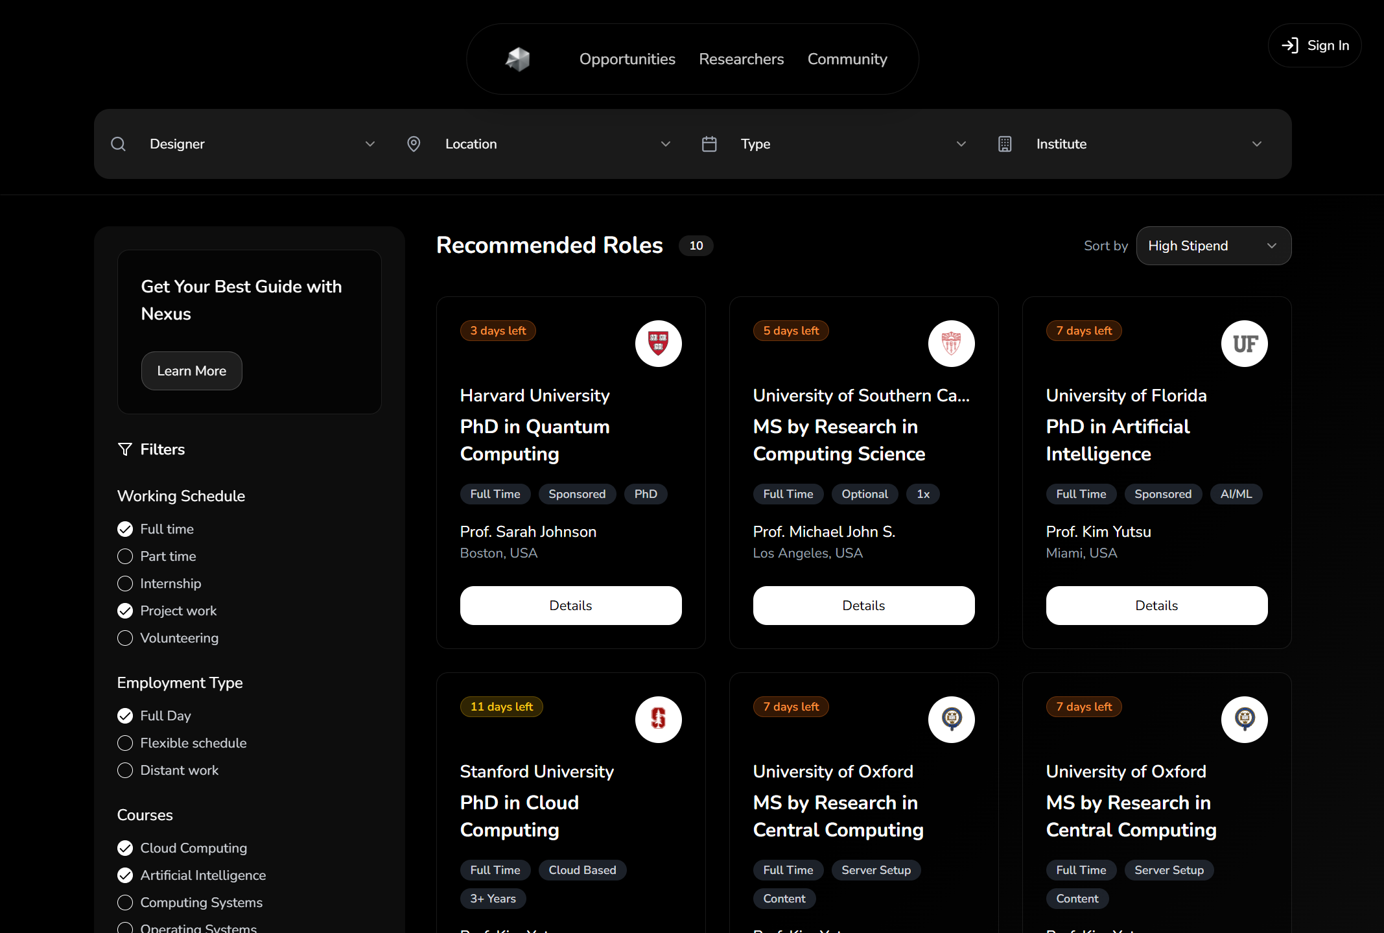Expand the Location filter dropdown
The image size is (1384, 933).
pyautogui.click(x=665, y=143)
